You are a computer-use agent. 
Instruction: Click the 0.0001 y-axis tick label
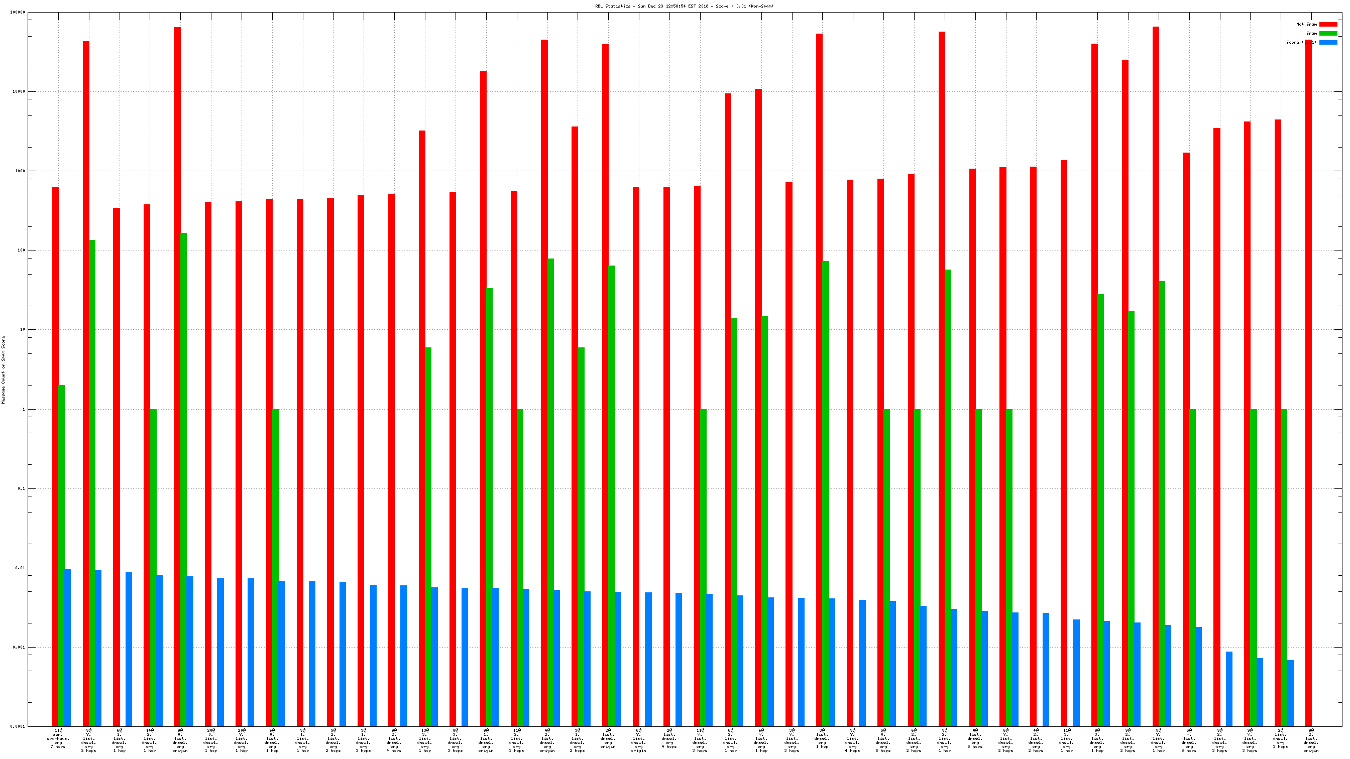pos(17,726)
